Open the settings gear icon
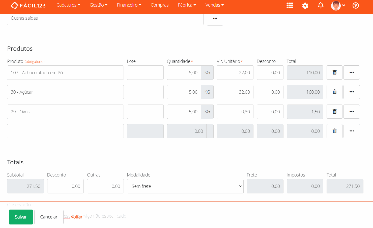This screenshot has height=228, width=373. 305,6
